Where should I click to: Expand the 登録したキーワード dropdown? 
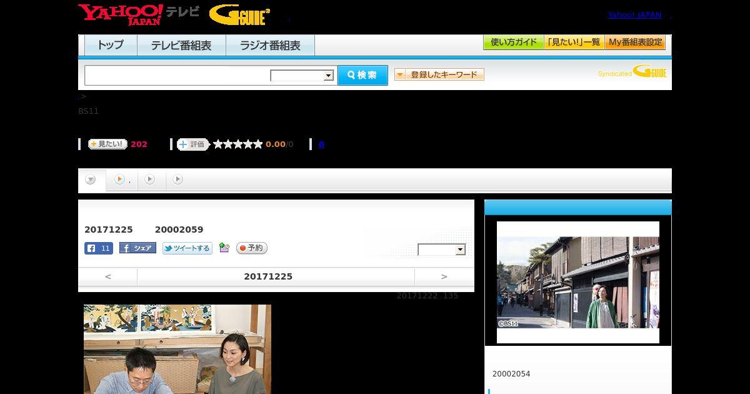(439, 75)
